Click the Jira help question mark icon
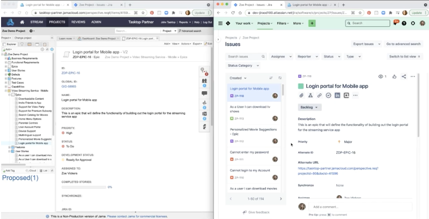 [405, 23]
